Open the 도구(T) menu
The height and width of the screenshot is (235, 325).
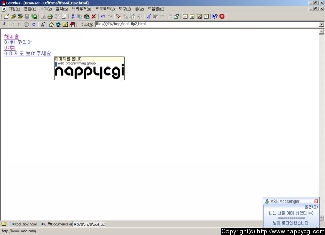tap(124, 9)
